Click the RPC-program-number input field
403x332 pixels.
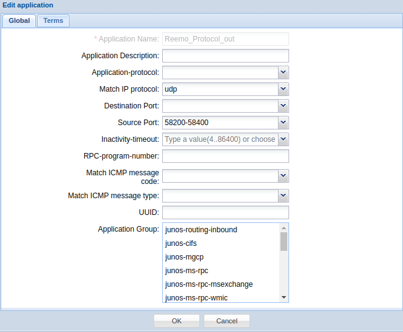[225, 156]
